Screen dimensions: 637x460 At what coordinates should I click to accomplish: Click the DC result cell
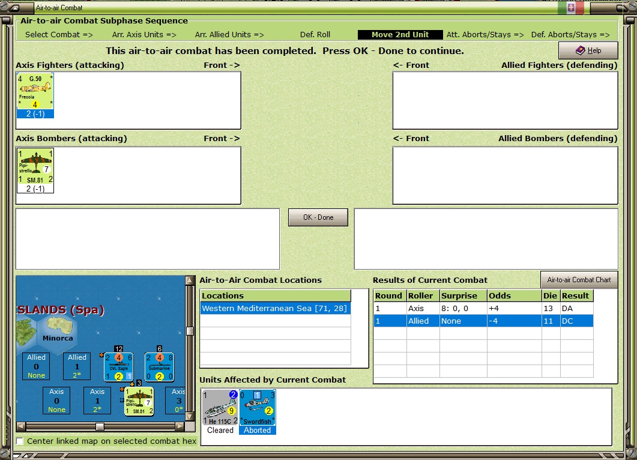tap(577, 321)
